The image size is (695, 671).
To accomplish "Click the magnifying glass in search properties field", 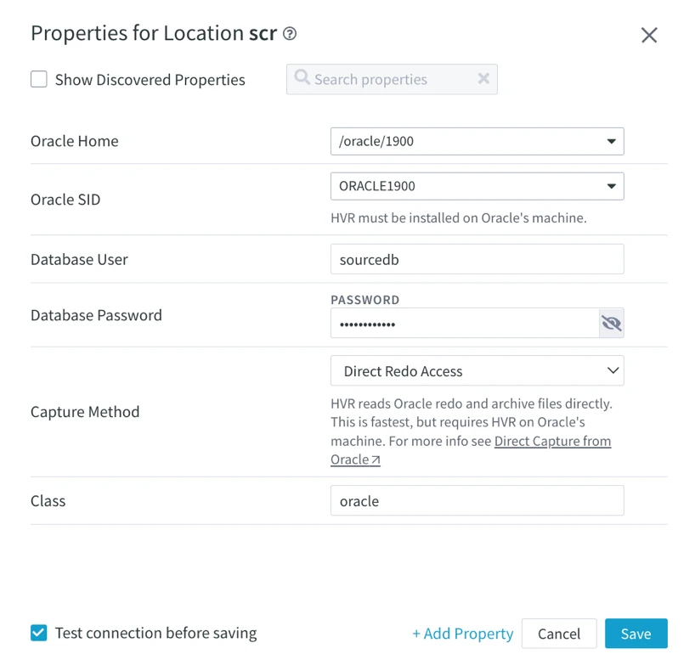I will (x=302, y=79).
